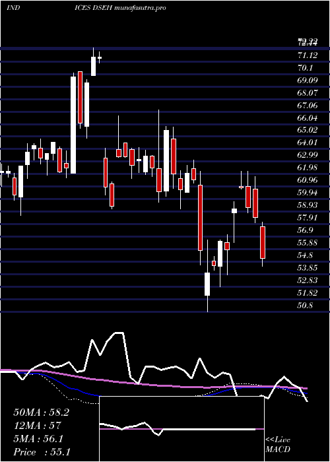Select the 58.93 price axis label
330x462 pixels.
coord(308,205)
